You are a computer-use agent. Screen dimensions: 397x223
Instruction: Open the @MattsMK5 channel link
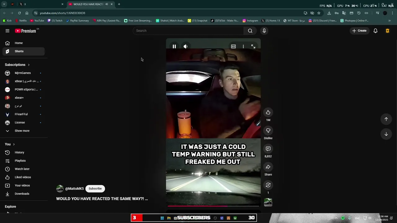pyautogui.click(x=74, y=189)
